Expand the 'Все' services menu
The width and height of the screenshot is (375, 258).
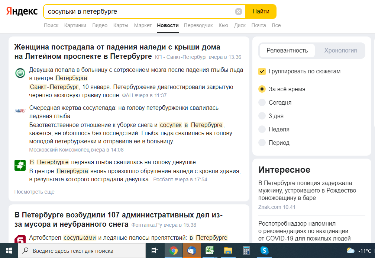click(x=276, y=25)
